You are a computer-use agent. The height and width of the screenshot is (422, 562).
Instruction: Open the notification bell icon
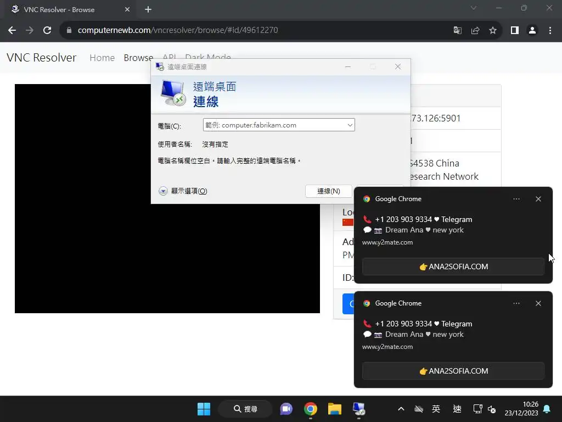point(547,409)
